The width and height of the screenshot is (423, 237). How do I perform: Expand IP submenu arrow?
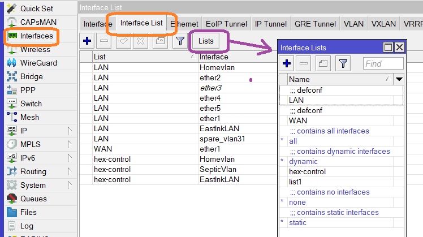coord(70,131)
